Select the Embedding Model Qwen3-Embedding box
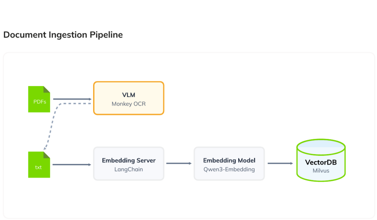The image size is (377, 220). 229,164
